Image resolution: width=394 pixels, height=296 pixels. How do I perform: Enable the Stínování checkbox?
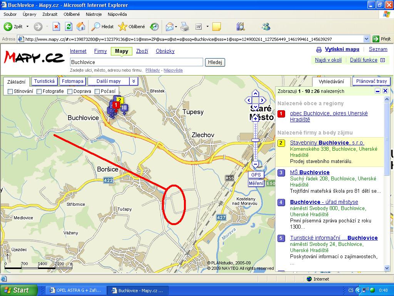10,91
